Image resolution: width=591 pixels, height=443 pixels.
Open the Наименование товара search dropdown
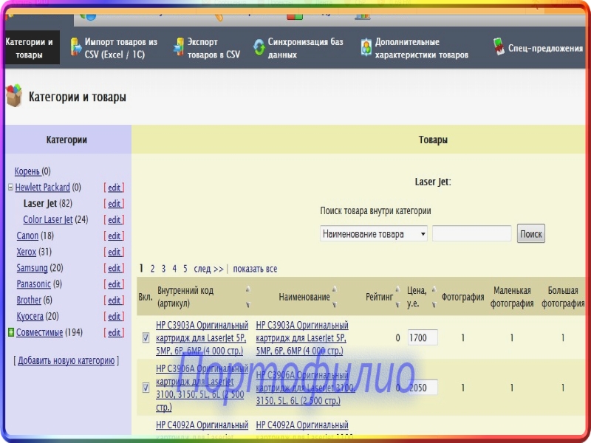pyautogui.click(x=374, y=234)
